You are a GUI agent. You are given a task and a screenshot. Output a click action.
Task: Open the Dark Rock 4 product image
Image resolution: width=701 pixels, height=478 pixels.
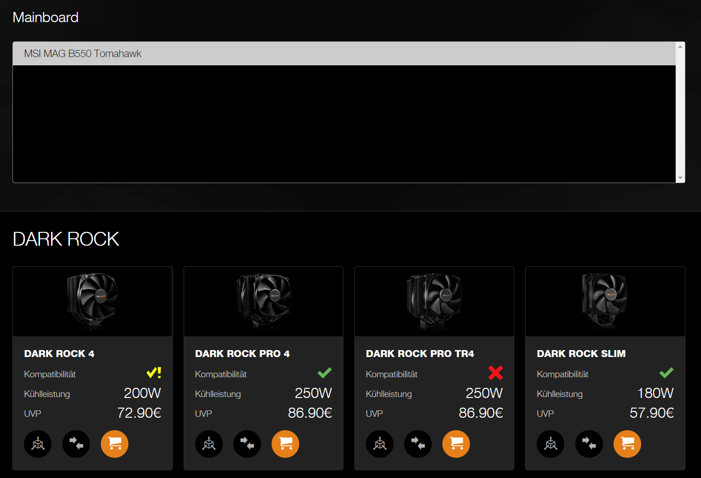pos(93,302)
